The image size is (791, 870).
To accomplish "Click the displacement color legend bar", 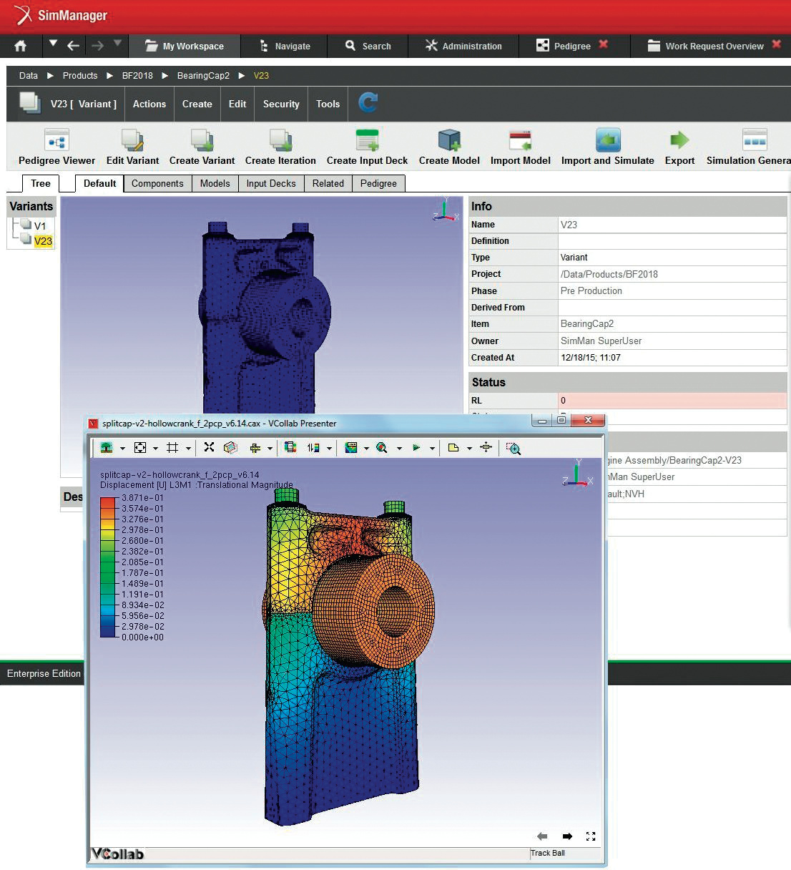I will [x=108, y=567].
